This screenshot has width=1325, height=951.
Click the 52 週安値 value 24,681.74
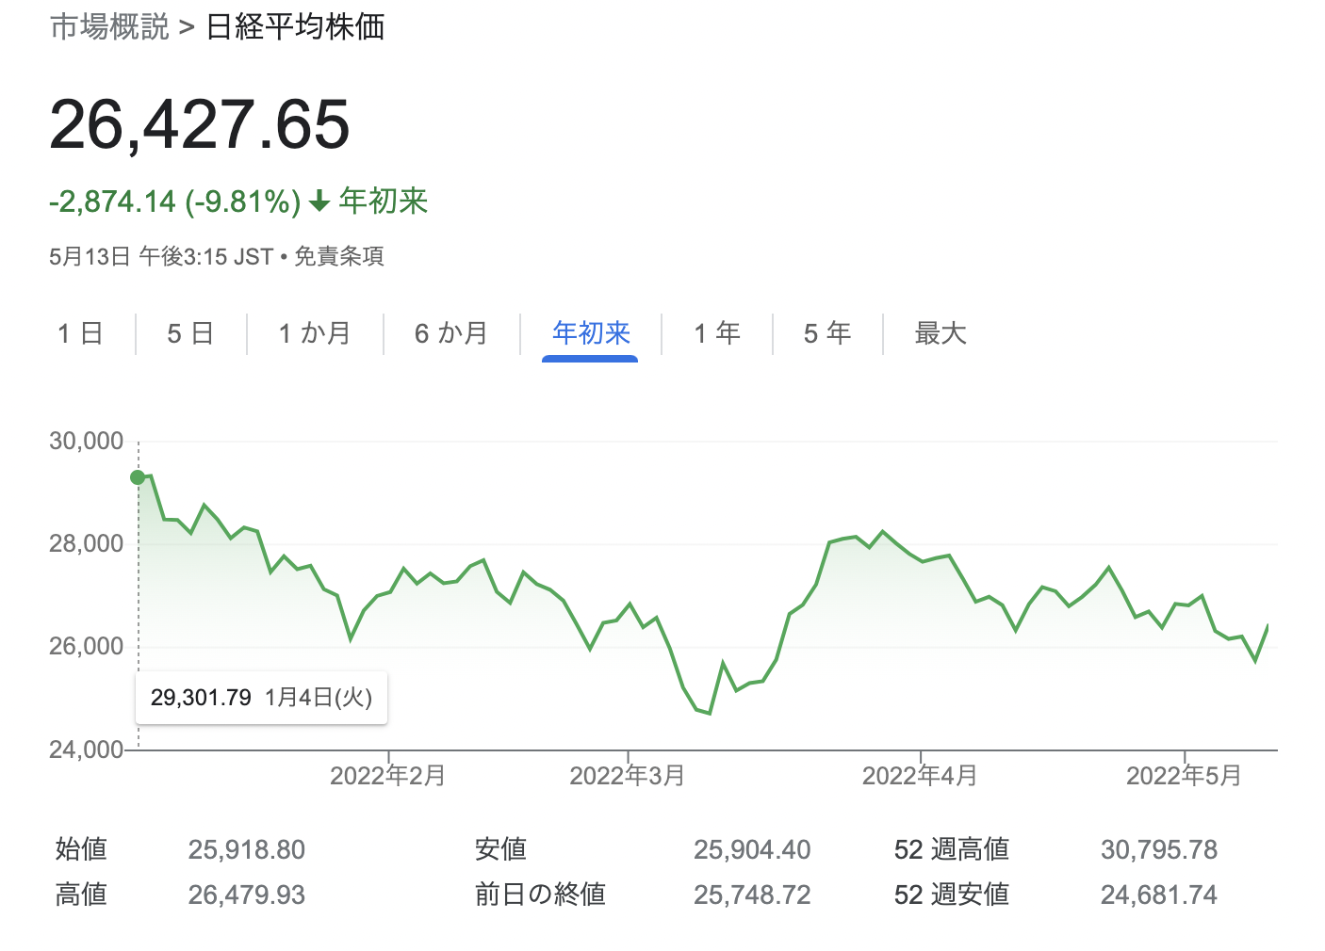click(x=1159, y=895)
